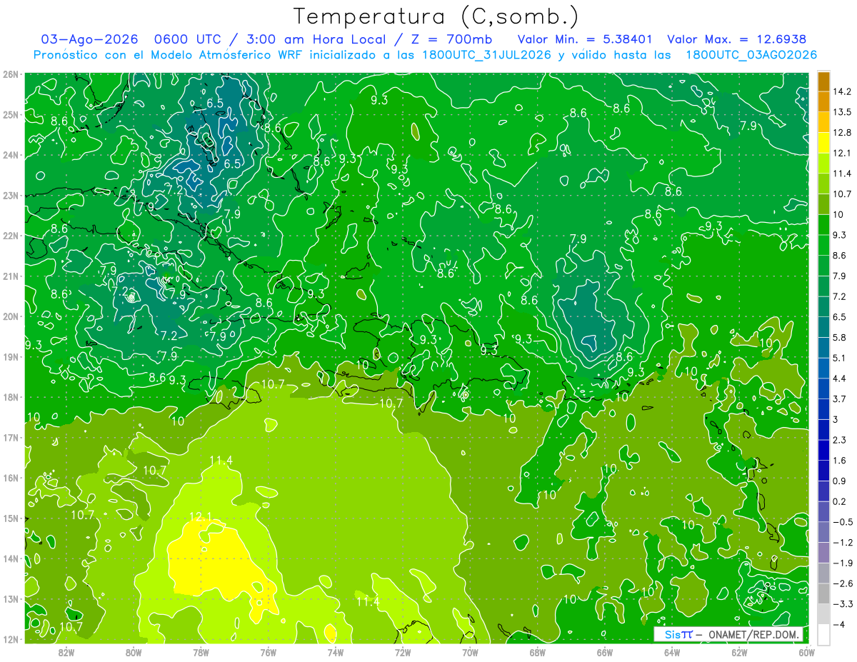Click the '78W' longitude axis label
This screenshot has width=857, height=662.
tap(201, 652)
